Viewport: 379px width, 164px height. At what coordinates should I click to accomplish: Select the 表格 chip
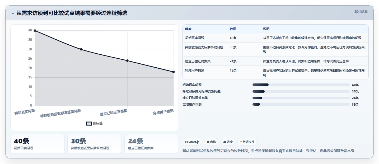211,142
